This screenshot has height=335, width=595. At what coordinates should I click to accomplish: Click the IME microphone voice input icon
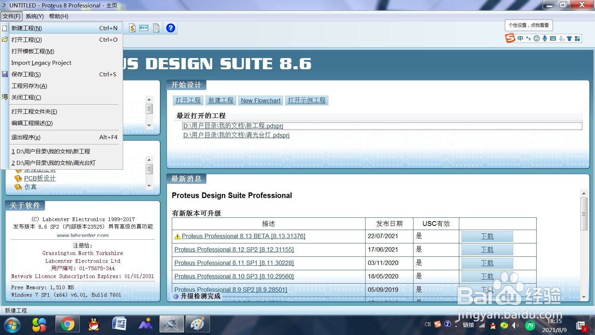544,38
